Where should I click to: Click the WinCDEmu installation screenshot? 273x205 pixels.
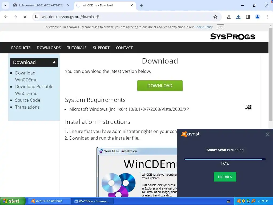pyautogui.click(x=137, y=172)
